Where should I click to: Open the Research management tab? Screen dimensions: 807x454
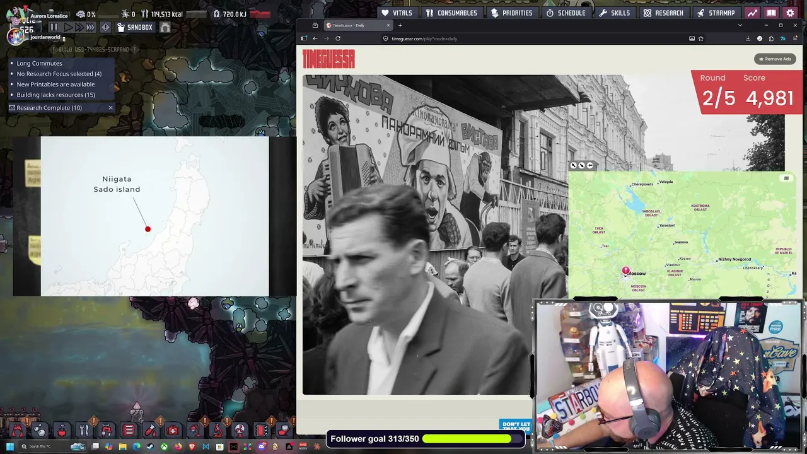tap(663, 13)
